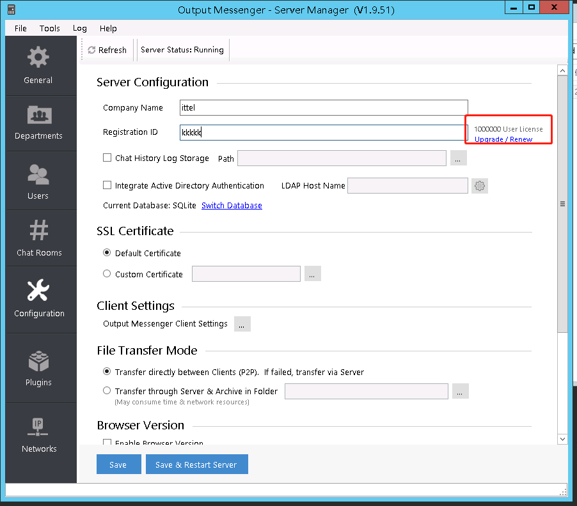
Task: Maximize the Server Manager window
Action: pyautogui.click(x=532, y=8)
